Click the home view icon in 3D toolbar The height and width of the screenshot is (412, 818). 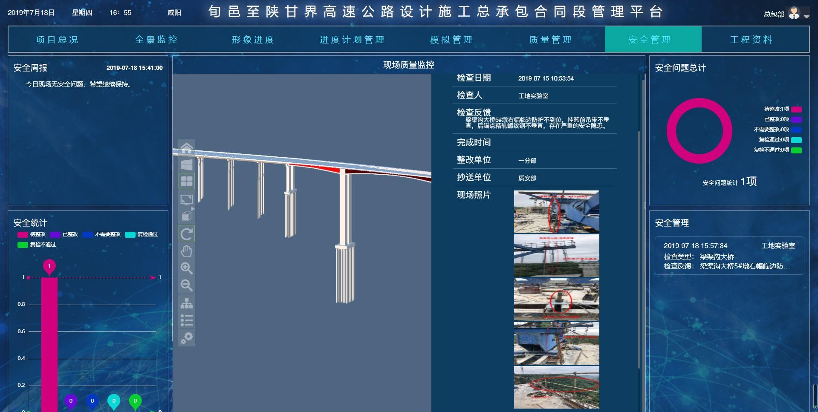click(x=187, y=148)
